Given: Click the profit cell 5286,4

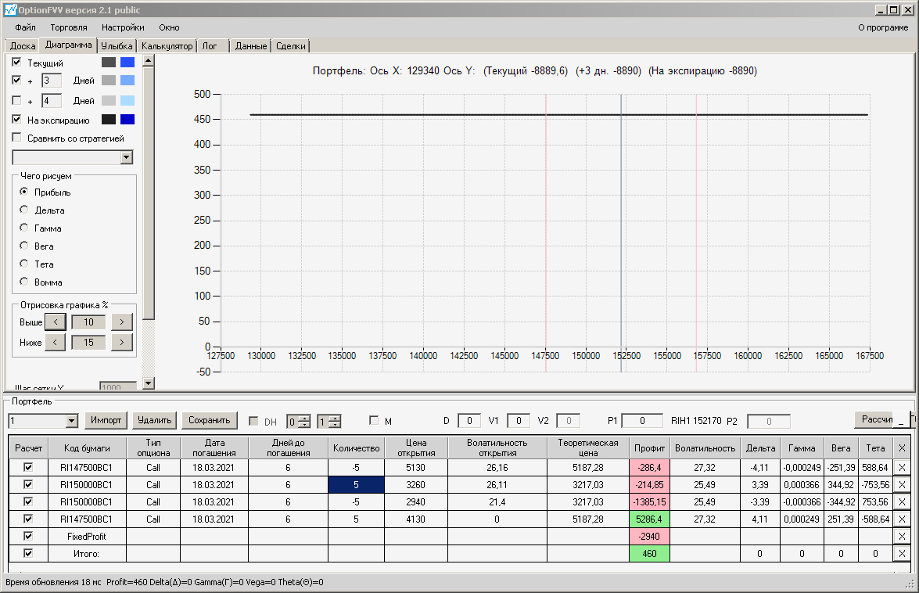Looking at the screenshot, I should tap(649, 519).
